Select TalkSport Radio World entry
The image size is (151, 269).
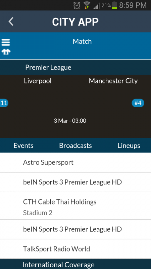click(x=75, y=249)
